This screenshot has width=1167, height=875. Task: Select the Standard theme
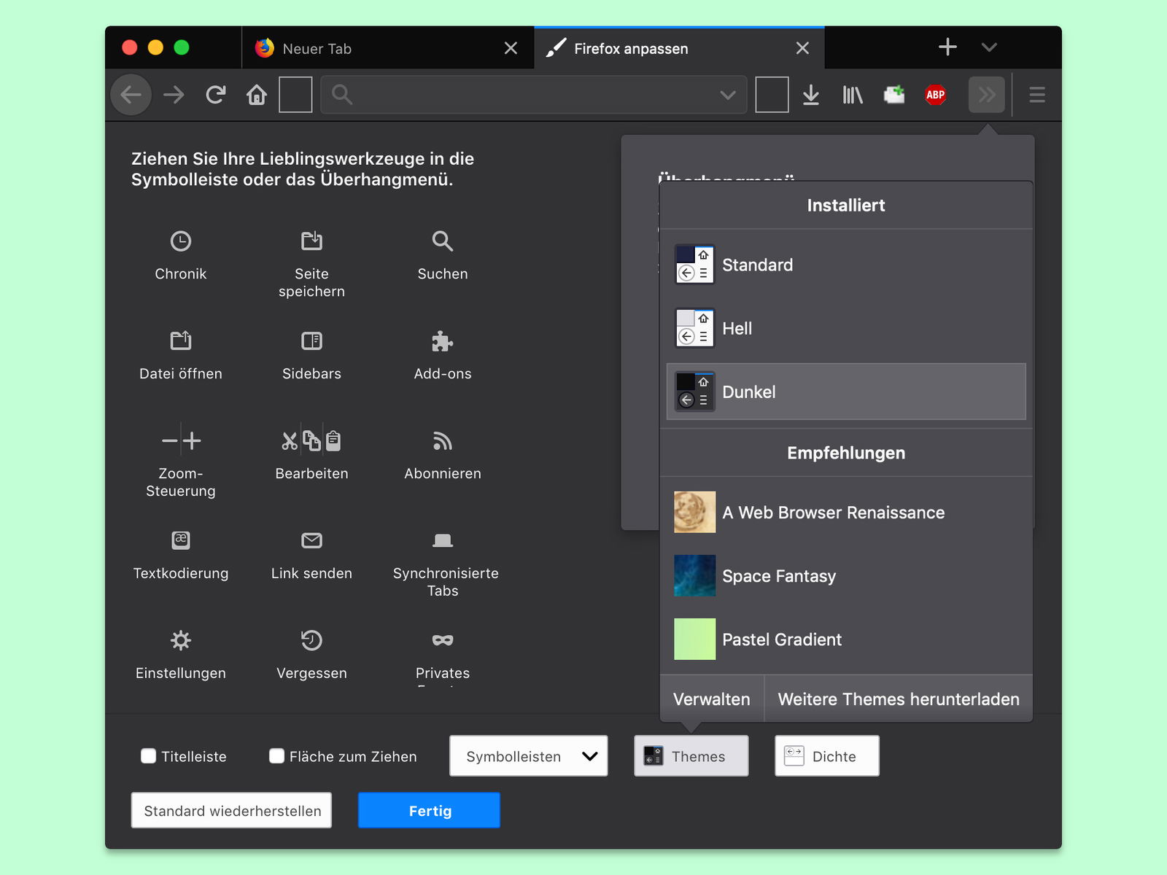[x=846, y=265]
